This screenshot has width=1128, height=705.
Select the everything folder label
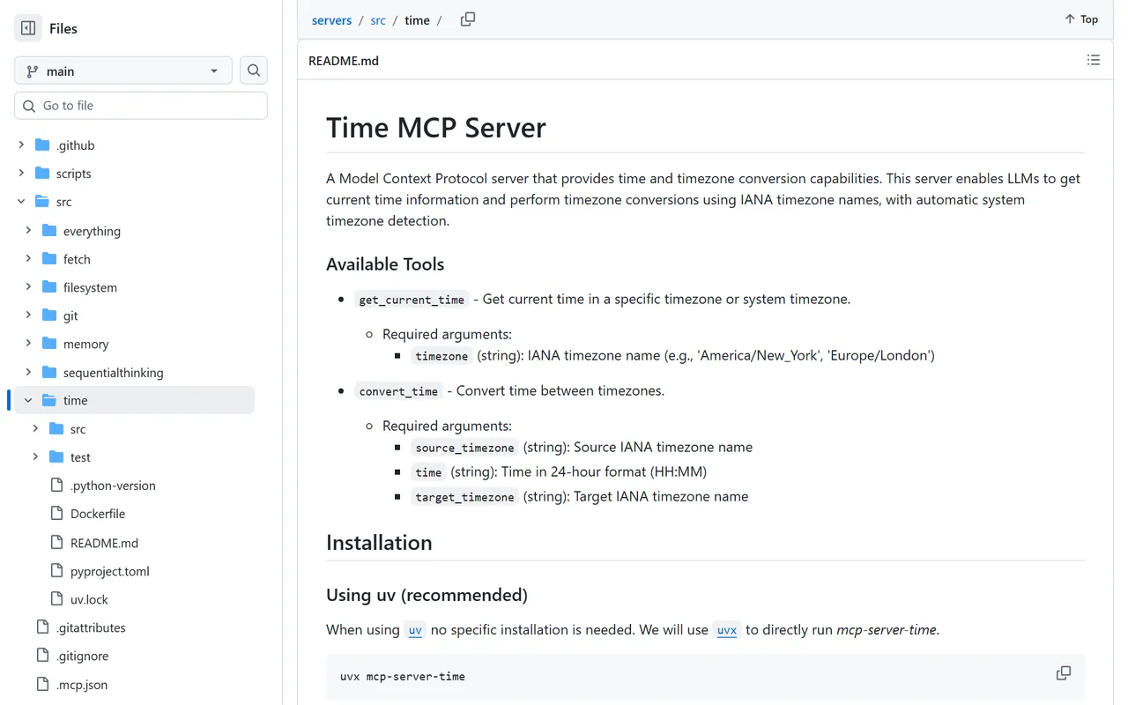coord(92,231)
